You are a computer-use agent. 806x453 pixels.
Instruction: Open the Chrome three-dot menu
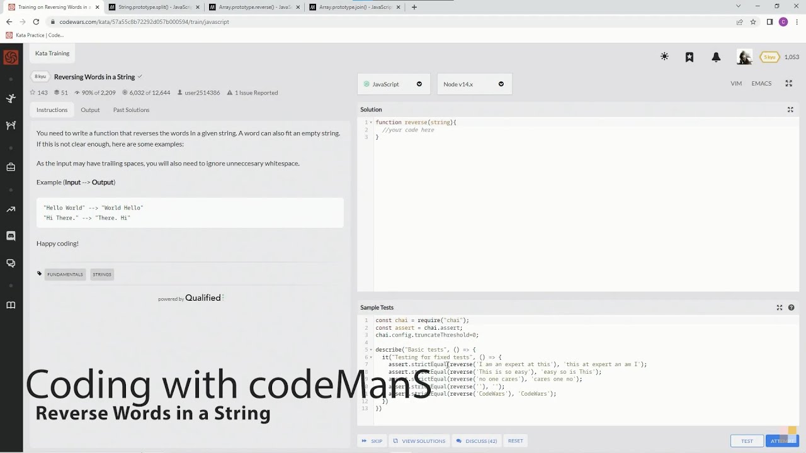click(x=797, y=21)
